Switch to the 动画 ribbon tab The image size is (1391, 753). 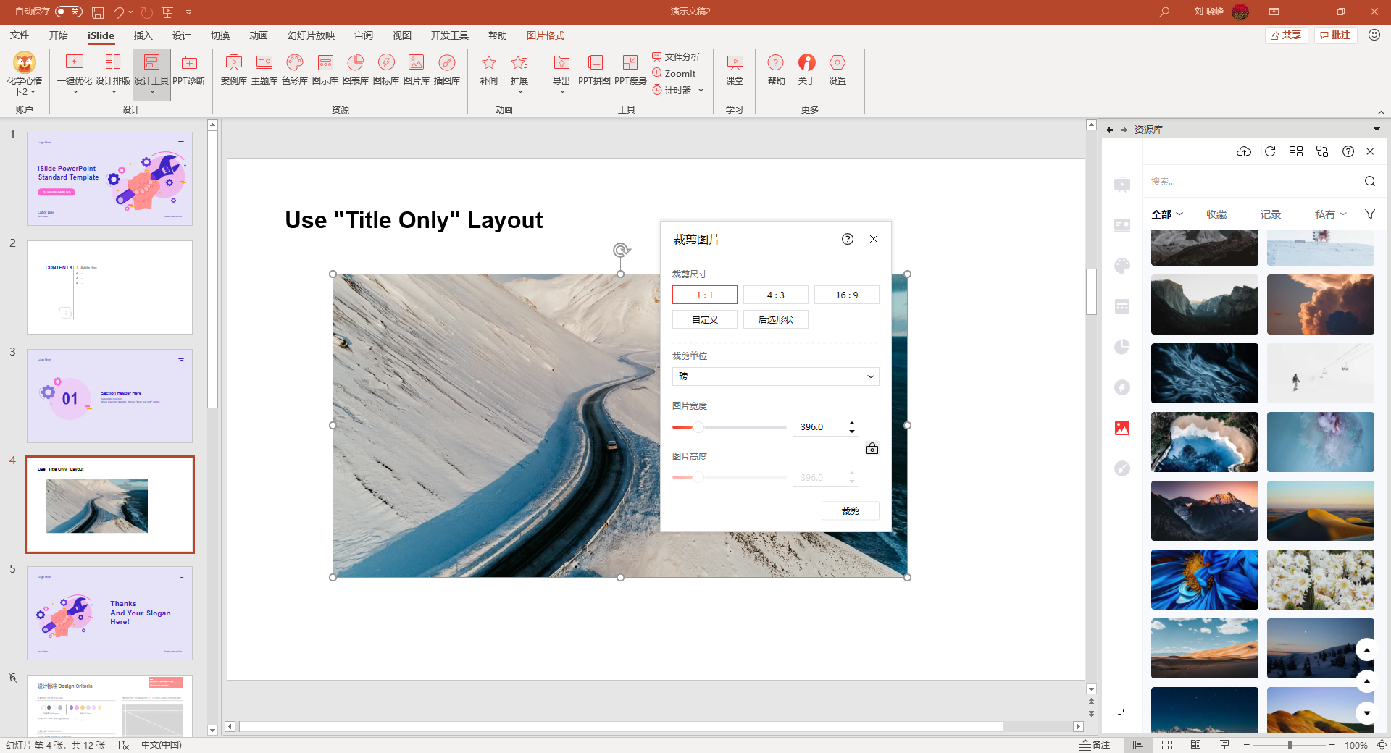click(259, 35)
